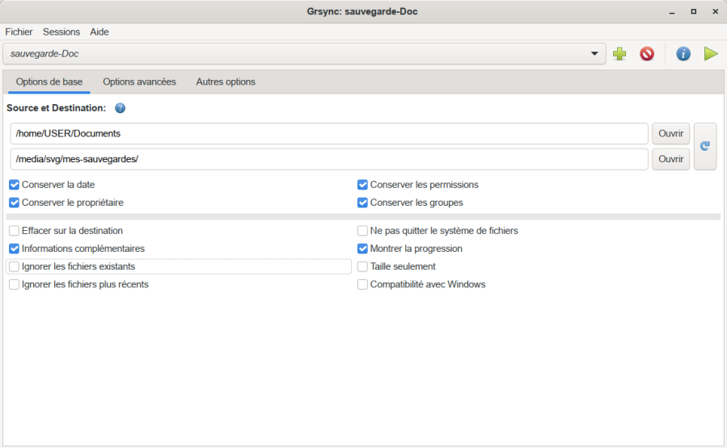Open the Aide menu
This screenshot has height=448, width=727.
tap(99, 32)
